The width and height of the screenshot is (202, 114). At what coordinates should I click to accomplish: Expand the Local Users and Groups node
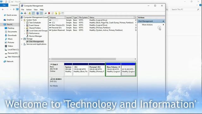[x=25, y=31]
